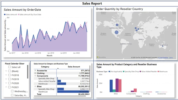This screenshot has height=100, width=178.
Task: Click Specialty Bike Shop green legend marker
Action: pos(123,71)
